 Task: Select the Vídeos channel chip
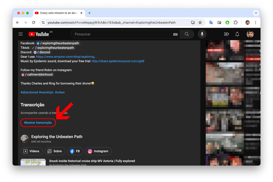[x=31, y=151]
